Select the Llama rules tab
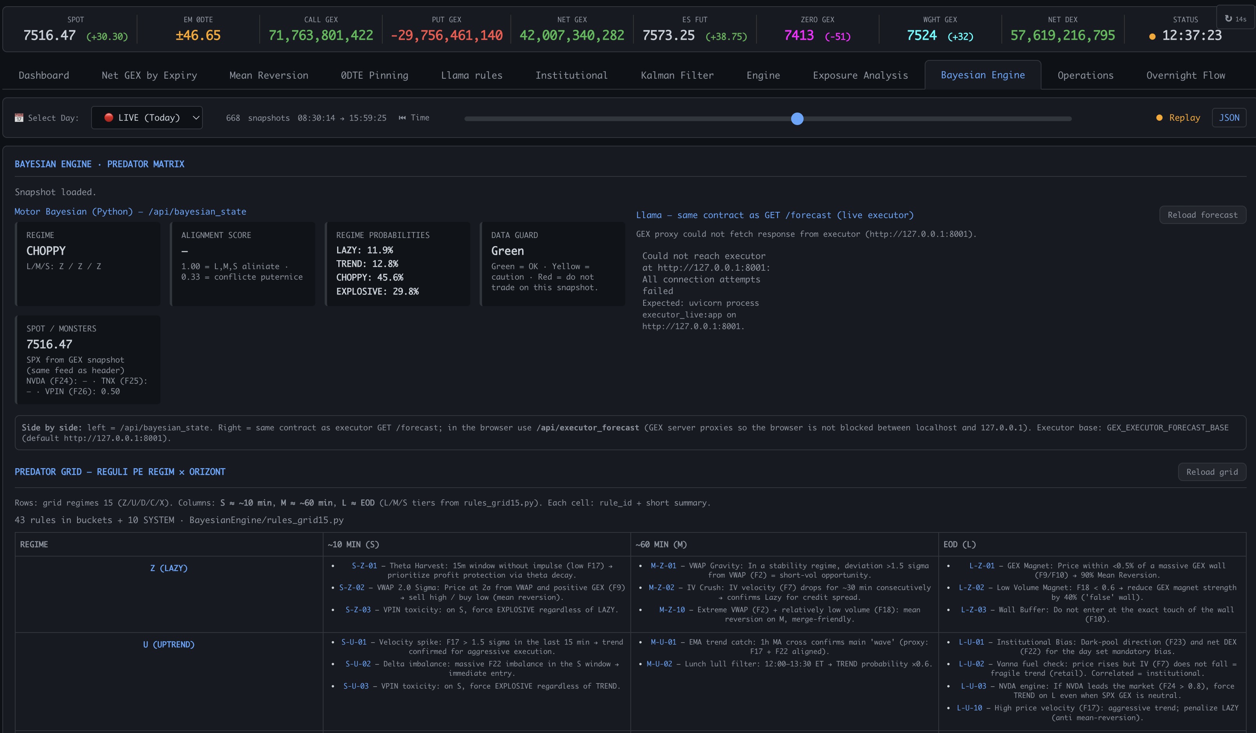 click(x=471, y=75)
